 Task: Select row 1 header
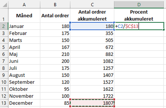[4, 16]
